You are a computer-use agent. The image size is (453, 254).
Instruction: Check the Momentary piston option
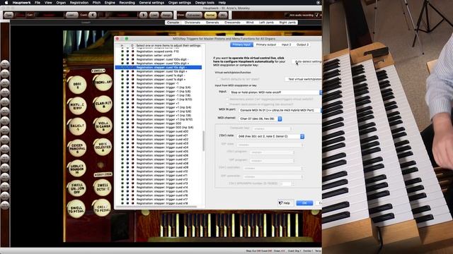pos(228,99)
